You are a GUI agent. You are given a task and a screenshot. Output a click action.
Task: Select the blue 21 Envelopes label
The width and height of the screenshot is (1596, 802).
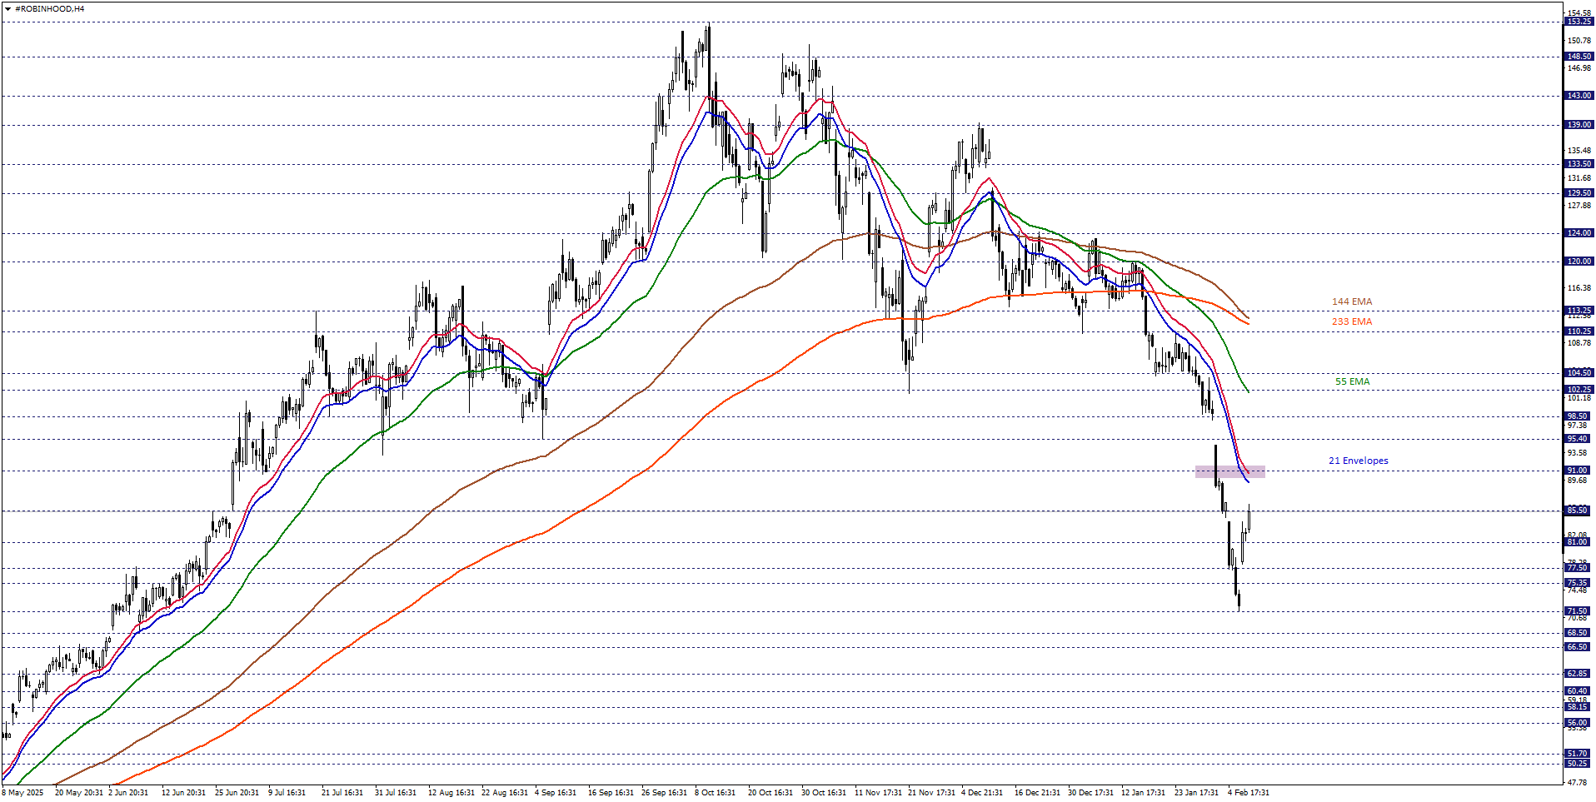1358,461
